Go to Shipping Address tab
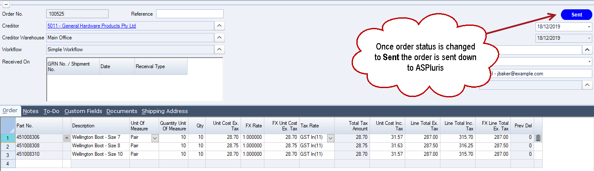This screenshot has width=594, height=171. pos(165,111)
